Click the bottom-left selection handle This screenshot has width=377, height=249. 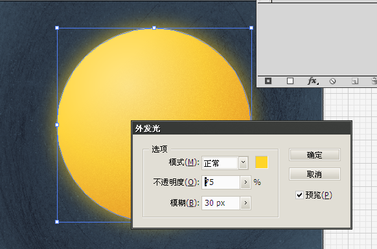57,222
